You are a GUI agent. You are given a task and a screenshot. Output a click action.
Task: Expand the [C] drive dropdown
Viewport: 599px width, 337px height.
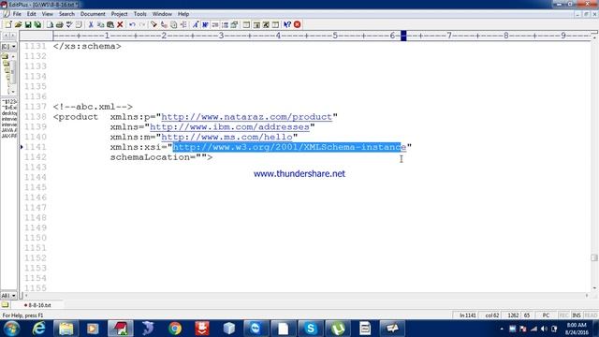pos(14,46)
